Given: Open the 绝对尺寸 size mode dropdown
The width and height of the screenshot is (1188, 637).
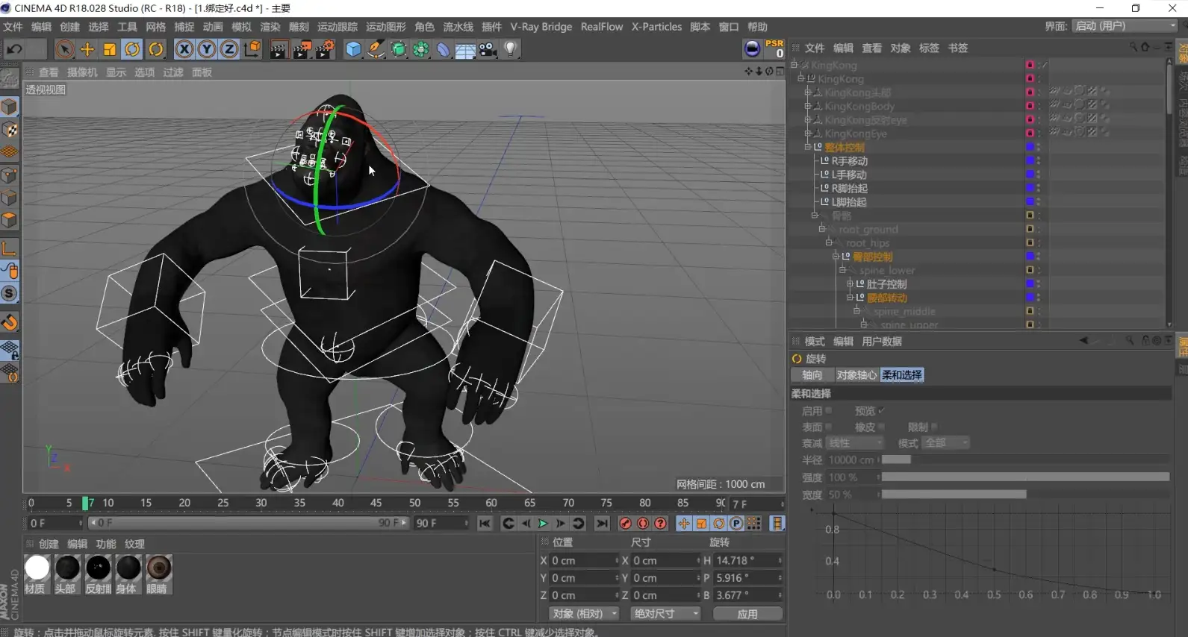Looking at the screenshot, I should [666, 614].
